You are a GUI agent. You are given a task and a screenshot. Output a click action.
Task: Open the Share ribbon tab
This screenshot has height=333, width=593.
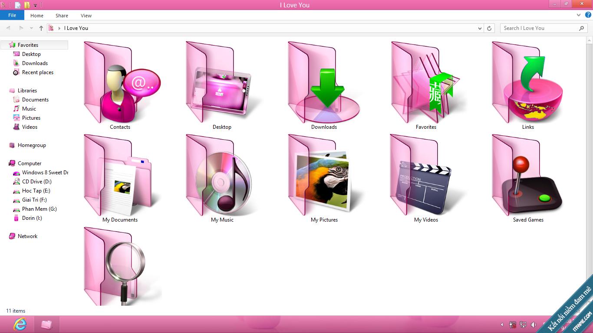[62, 16]
